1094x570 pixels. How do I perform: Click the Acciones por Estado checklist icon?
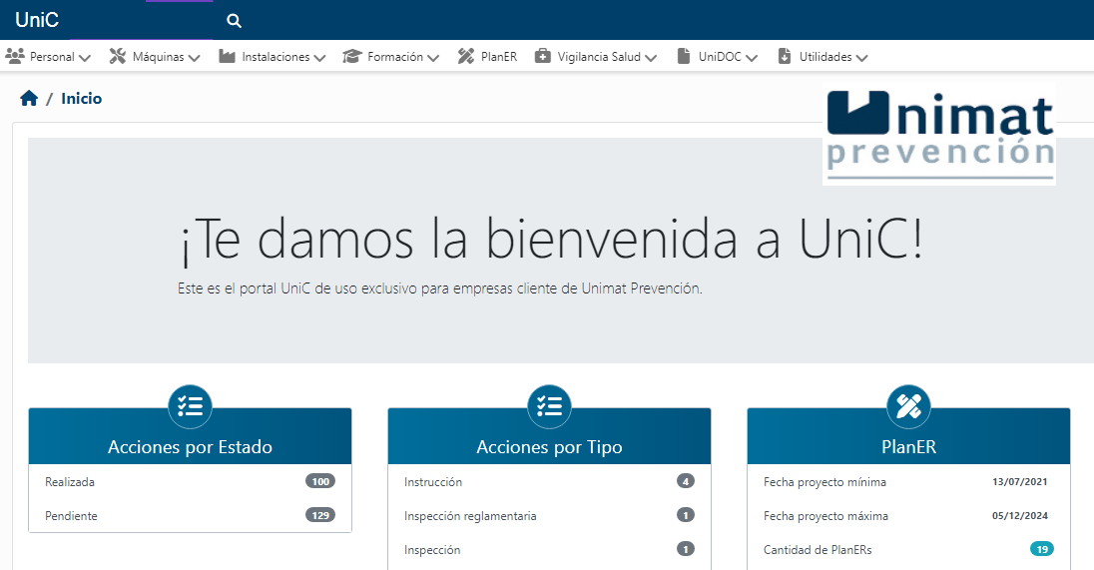click(x=190, y=406)
